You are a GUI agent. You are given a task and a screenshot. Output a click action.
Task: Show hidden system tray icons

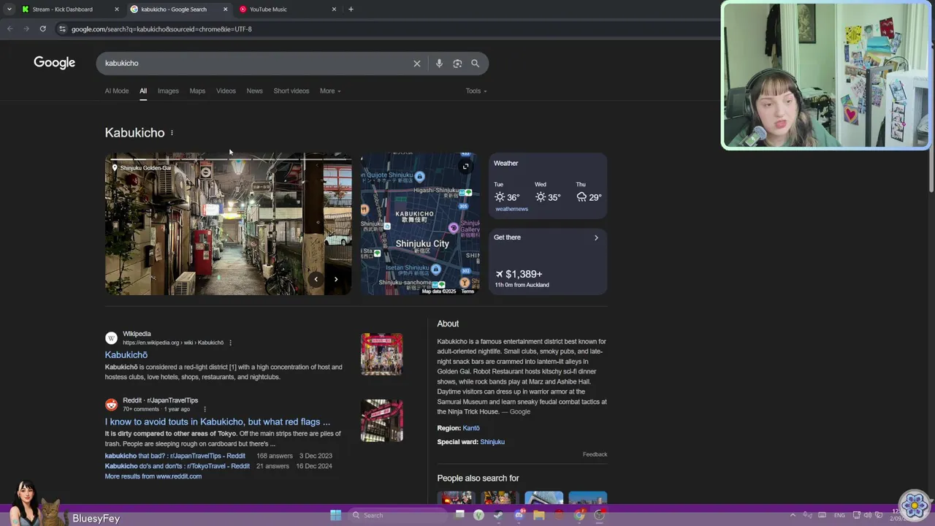[x=793, y=515]
